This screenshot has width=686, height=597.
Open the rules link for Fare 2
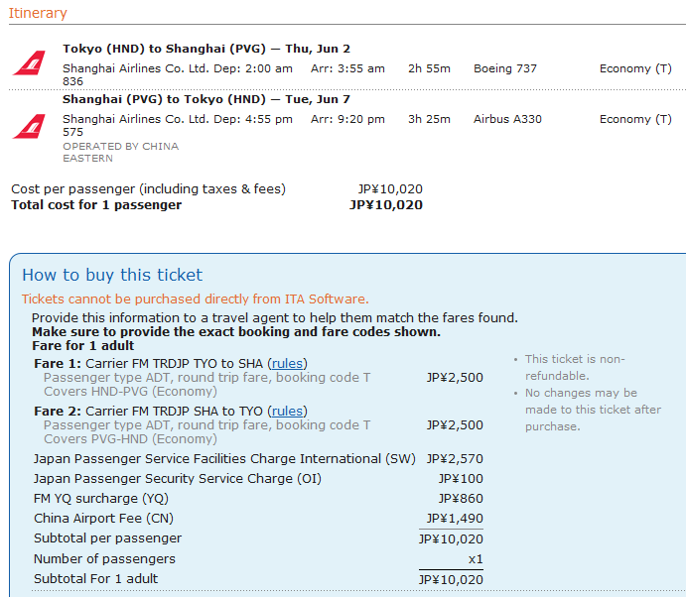coord(288,411)
